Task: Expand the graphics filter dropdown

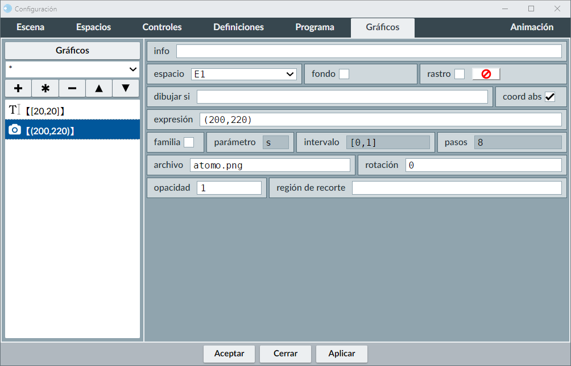Action: (72, 69)
